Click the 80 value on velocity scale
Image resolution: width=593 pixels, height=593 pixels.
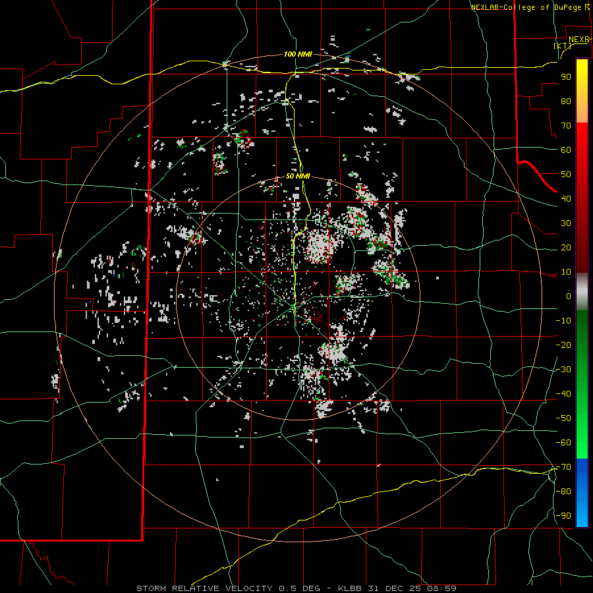pos(566,101)
